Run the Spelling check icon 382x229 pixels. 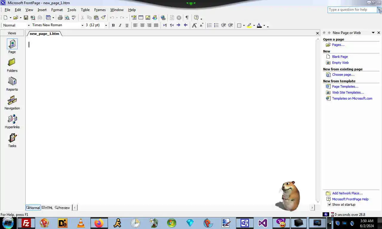[x=74, y=18]
